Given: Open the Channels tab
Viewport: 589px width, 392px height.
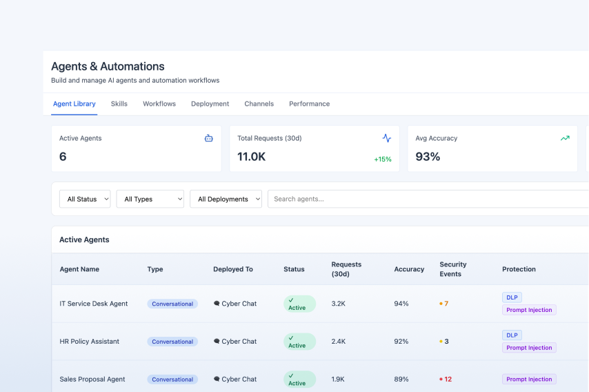Looking at the screenshot, I should tap(259, 104).
